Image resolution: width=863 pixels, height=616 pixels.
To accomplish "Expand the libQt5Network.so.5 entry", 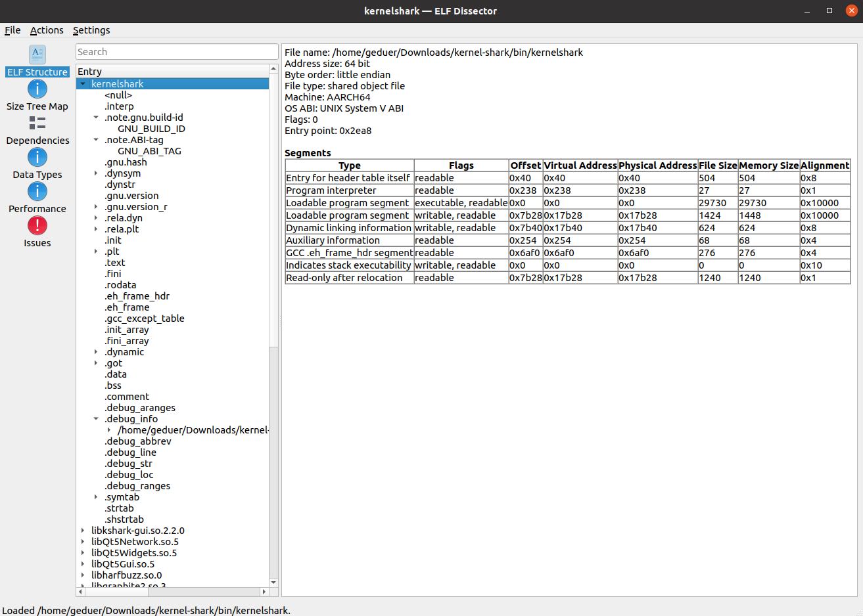I will pos(83,542).
